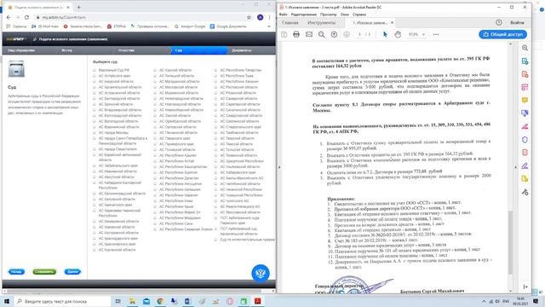The height and width of the screenshot is (307, 545).
Task: Select Суд по интеллектуальным правам option
Action: [215, 240]
